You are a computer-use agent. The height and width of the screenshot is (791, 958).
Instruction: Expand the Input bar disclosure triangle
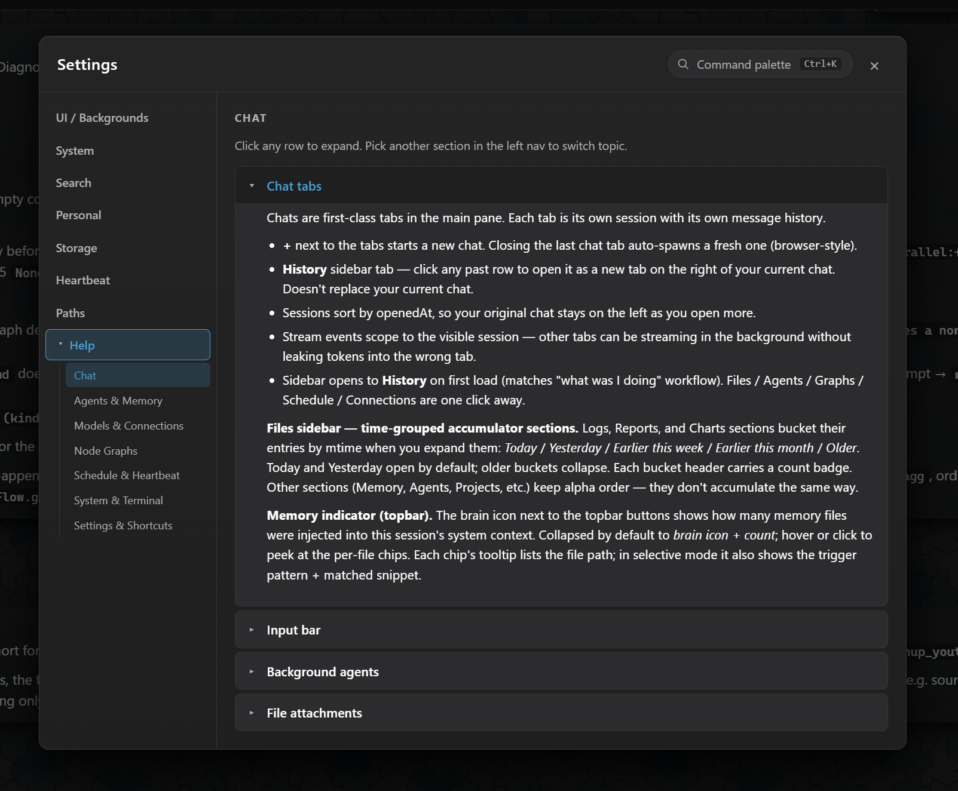tap(252, 630)
